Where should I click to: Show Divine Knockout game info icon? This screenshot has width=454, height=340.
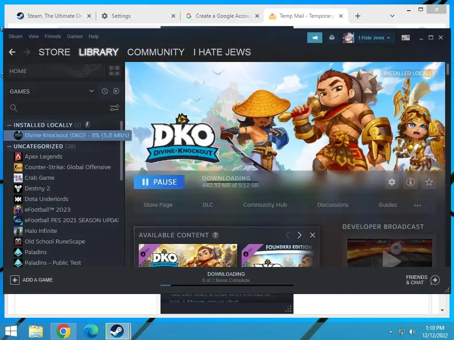[x=410, y=182]
